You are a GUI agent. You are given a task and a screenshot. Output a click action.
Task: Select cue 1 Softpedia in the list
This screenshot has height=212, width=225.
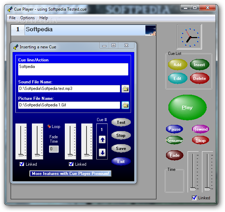click(83, 30)
